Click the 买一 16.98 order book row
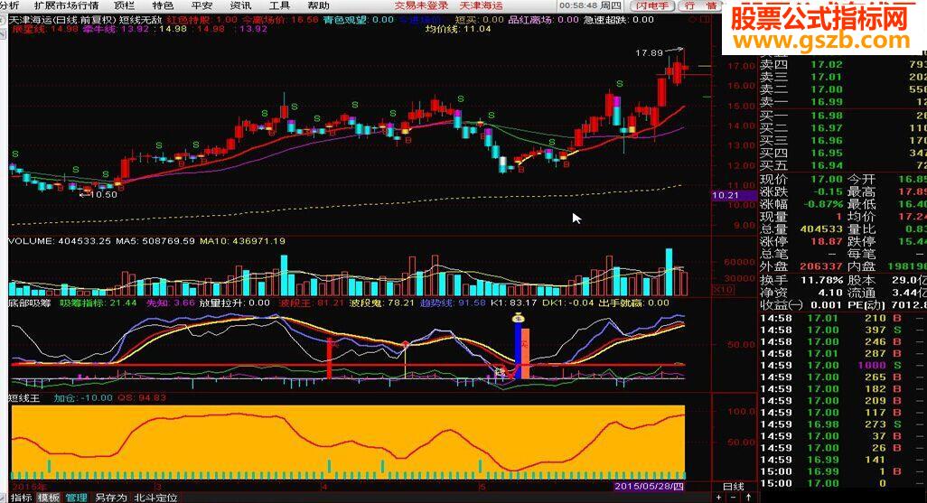This screenshot has width=927, height=503. (843, 116)
